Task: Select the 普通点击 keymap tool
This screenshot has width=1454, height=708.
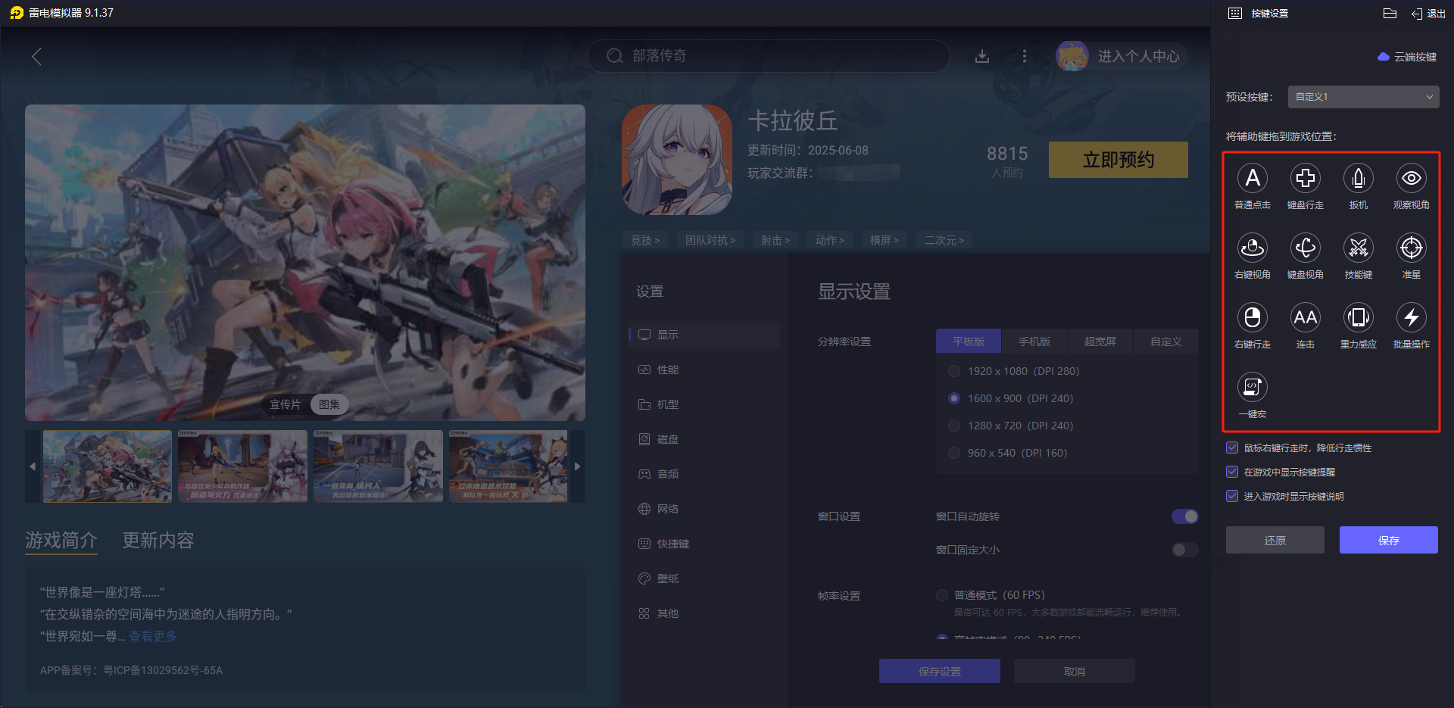Action: (x=1253, y=179)
